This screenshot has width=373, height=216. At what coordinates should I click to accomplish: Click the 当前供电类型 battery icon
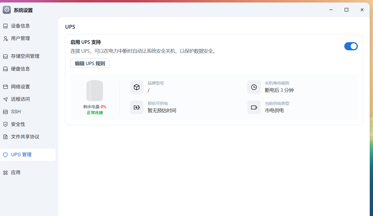pyautogui.click(x=254, y=107)
